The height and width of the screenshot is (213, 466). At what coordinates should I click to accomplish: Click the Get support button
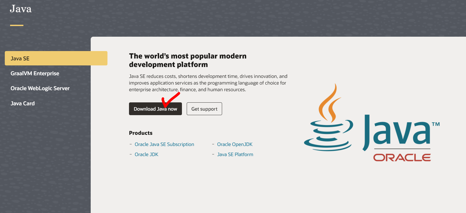204,109
